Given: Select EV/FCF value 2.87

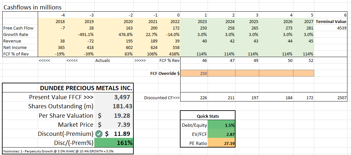Looking at the screenshot, I should point(222,134).
